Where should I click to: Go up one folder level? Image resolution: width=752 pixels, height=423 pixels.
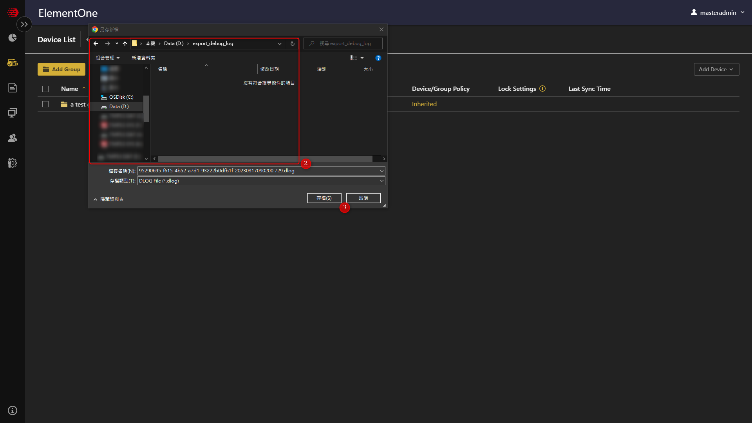pyautogui.click(x=125, y=43)
